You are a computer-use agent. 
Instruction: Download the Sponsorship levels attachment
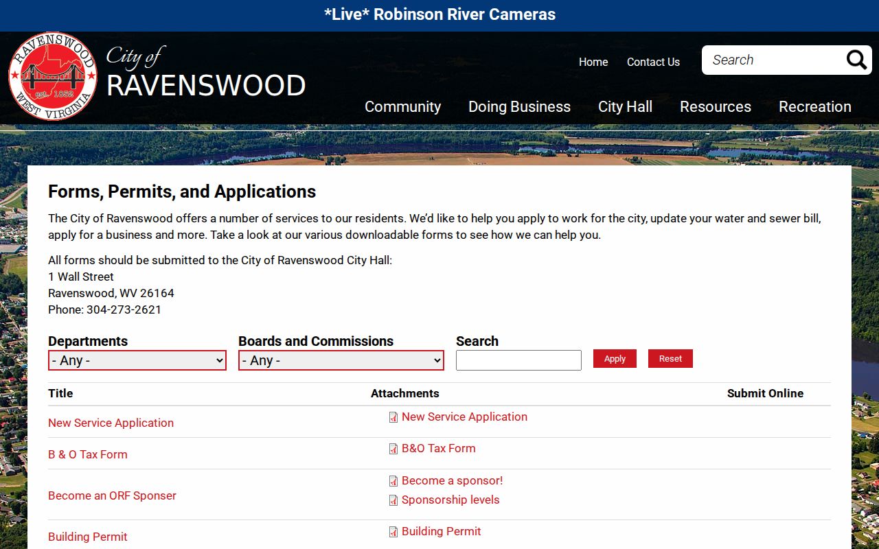pyautogui.click(x=450, y=500)
